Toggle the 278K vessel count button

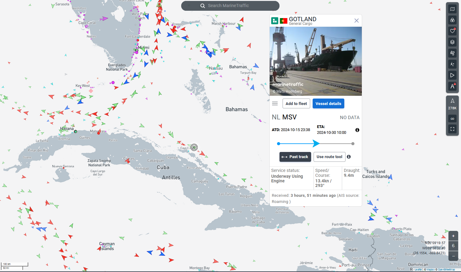click(x=452, y=104)
